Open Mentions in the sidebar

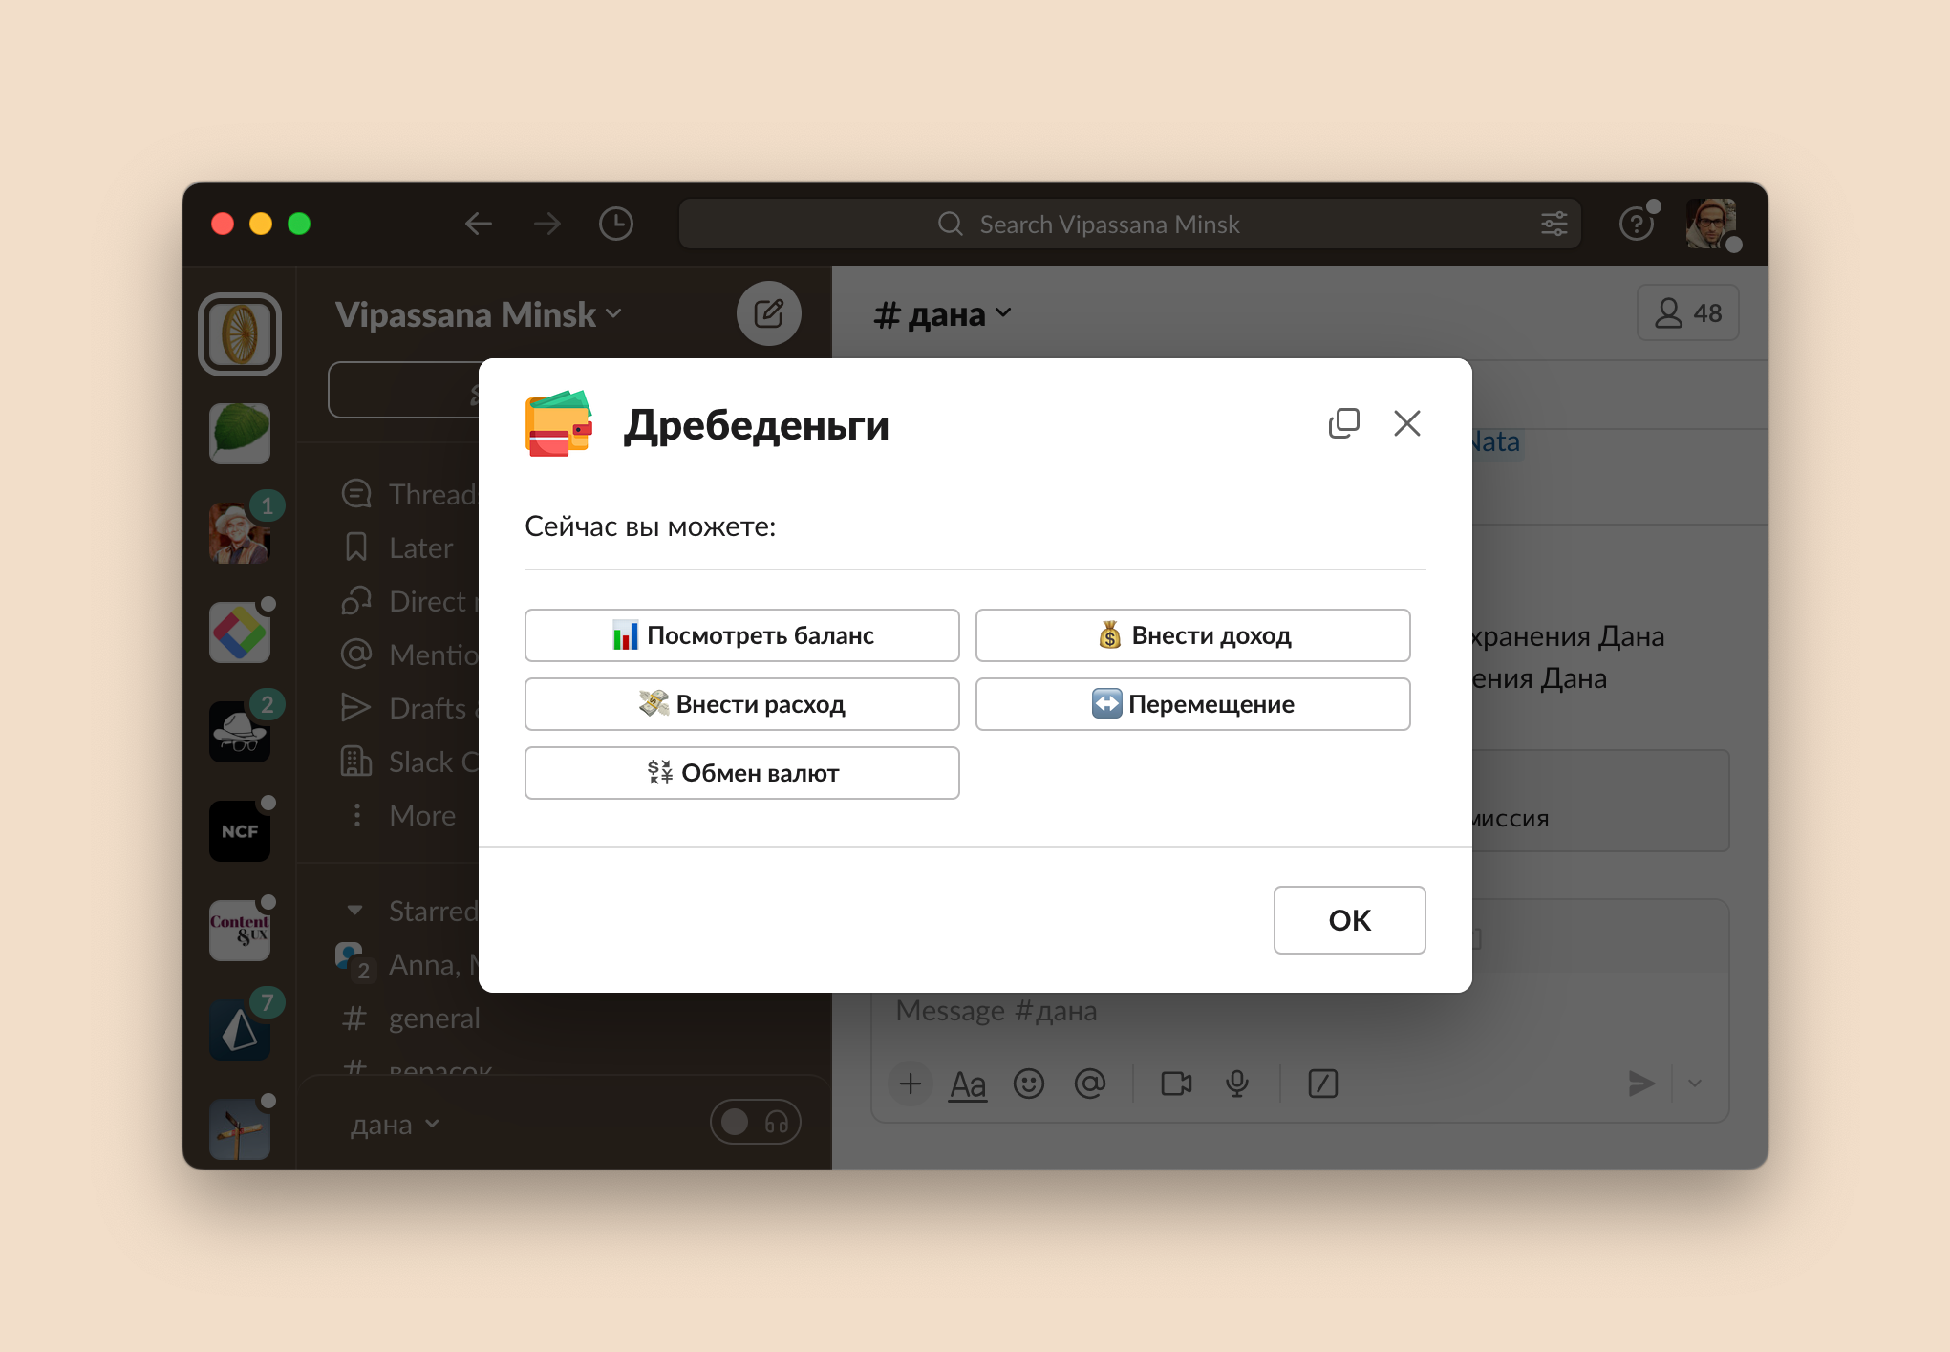pyautogui.click(x=410, y=655)
